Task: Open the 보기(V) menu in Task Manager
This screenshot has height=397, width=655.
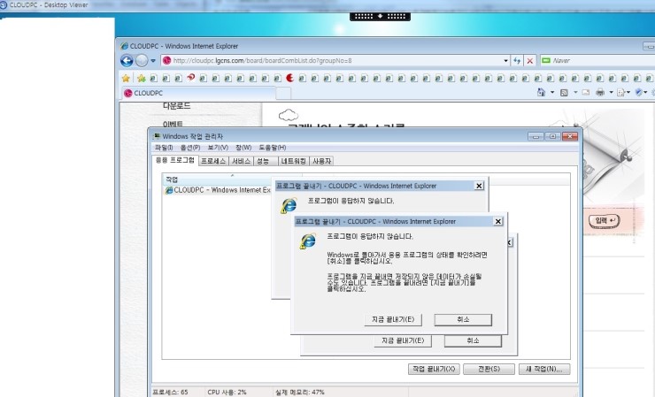Action: tap(218, 148)
